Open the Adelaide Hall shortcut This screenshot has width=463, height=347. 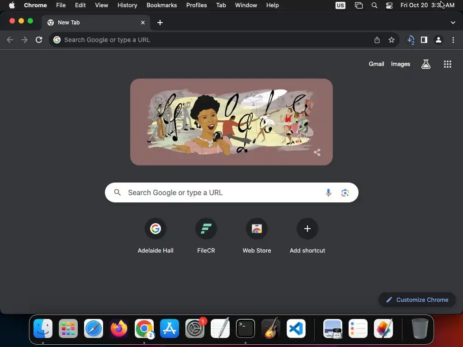click(x=156, y=236)
